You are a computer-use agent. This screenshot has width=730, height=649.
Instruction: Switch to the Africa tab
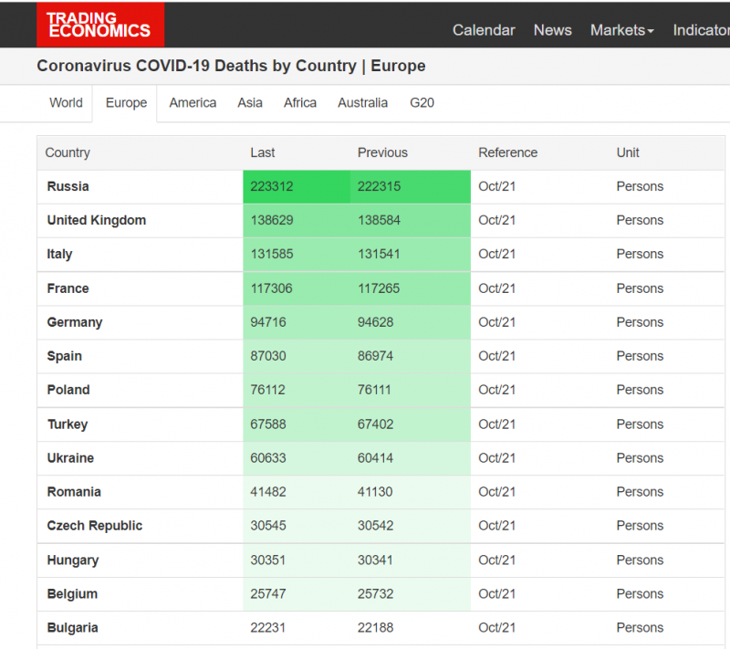pos(300,103)
